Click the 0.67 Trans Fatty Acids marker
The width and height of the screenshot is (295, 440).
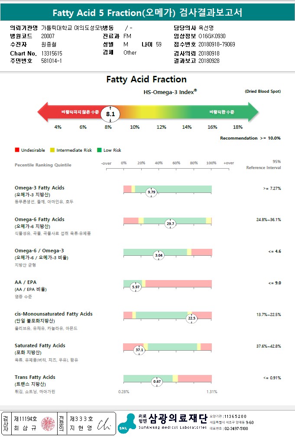pos(157,381)
